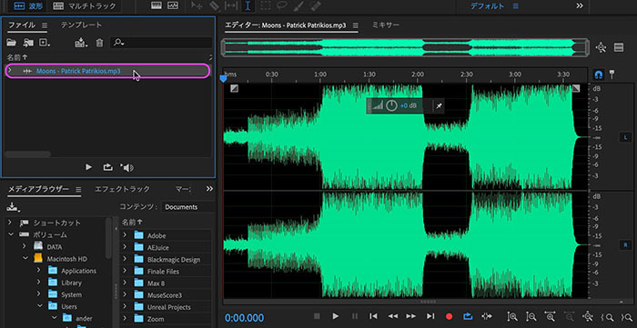The height and width of the screenshot is (328, 637).
Task: Click the blue playhead marker
Action: [223, 78]
